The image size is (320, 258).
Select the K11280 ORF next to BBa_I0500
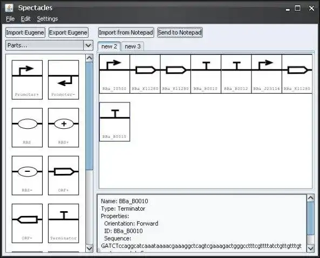[x=145, y=74]
